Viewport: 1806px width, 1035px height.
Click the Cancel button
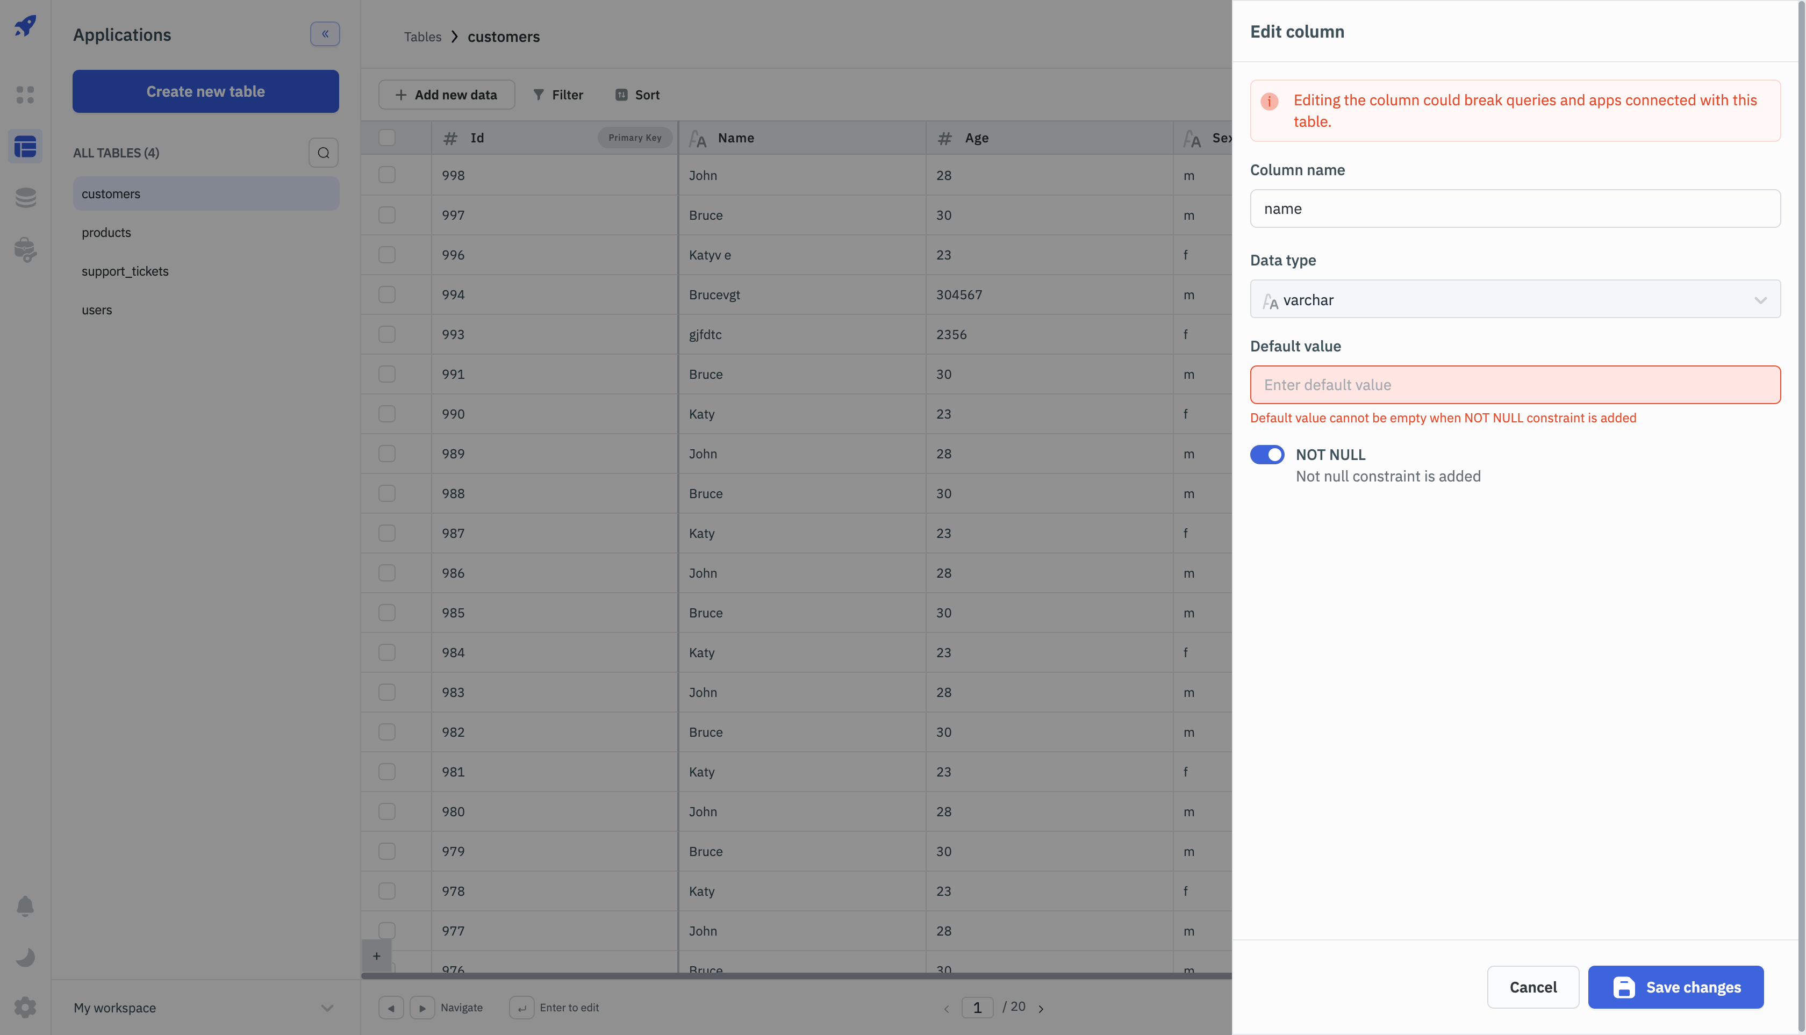1533,987
